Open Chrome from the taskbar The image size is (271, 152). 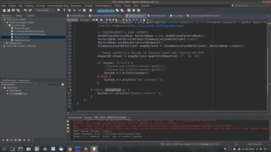click(x=69, y=149)
